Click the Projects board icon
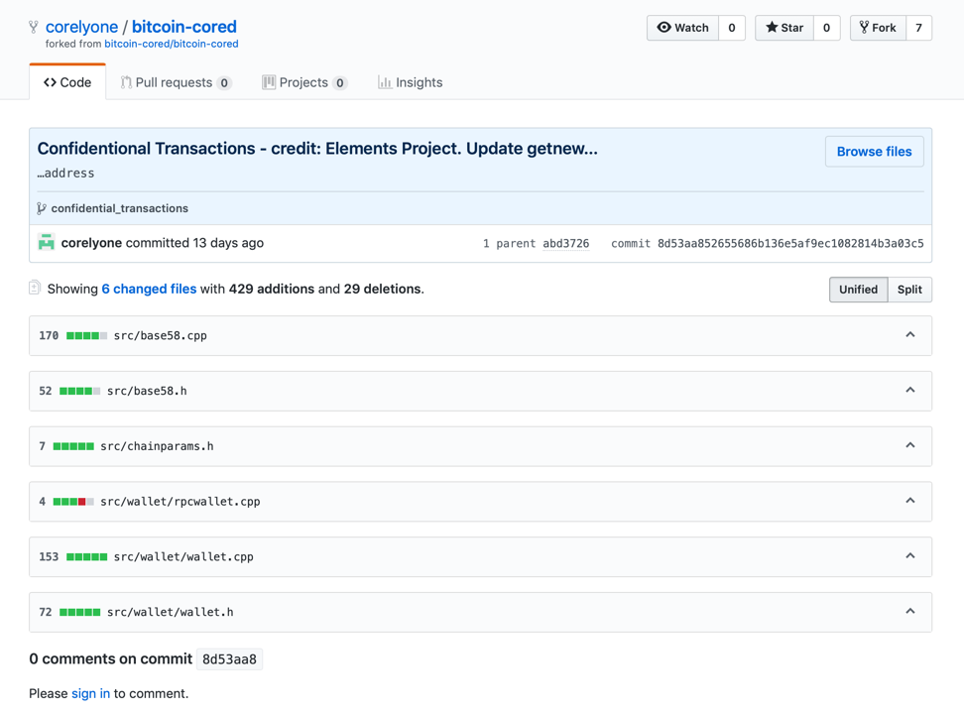Viewport: 964px width, 712px height. tap(269, 82)
